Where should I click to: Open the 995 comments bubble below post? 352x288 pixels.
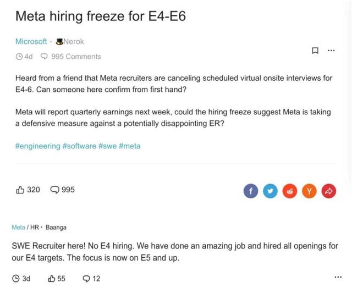[x=62, y=190]
